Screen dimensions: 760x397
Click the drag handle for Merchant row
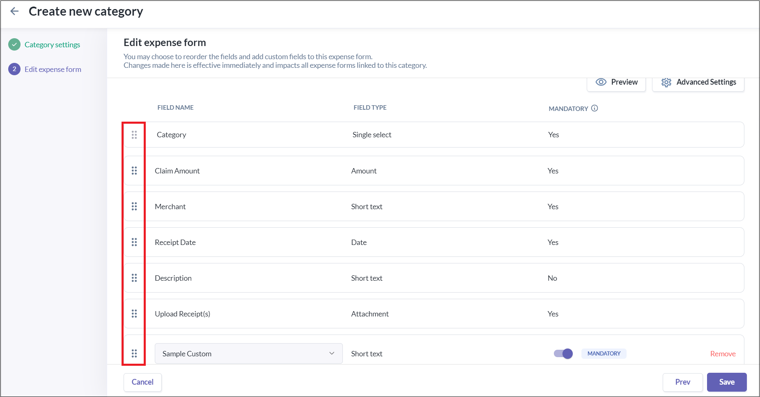tap(134, 206)
